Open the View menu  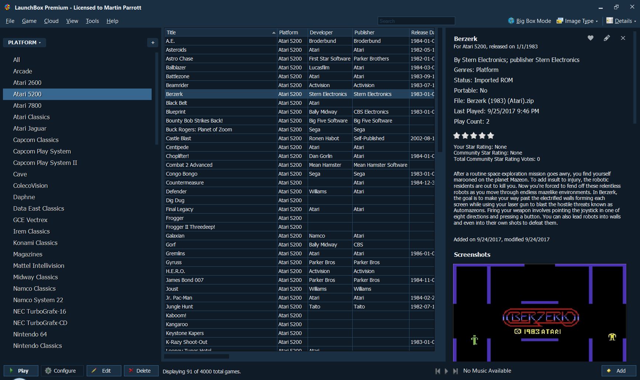click(72, 21)
